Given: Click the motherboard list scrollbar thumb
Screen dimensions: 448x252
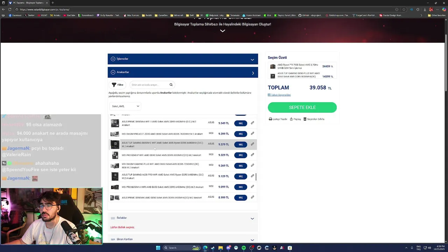Looking at the screenshot, I should [256, 177].
